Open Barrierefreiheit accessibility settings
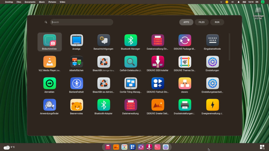The image size is (269, 151). coord(76,83)
